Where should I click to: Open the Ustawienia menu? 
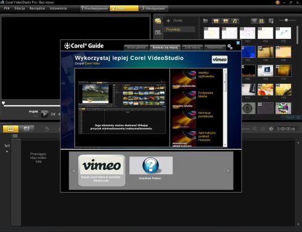click(x=58, y=9)
